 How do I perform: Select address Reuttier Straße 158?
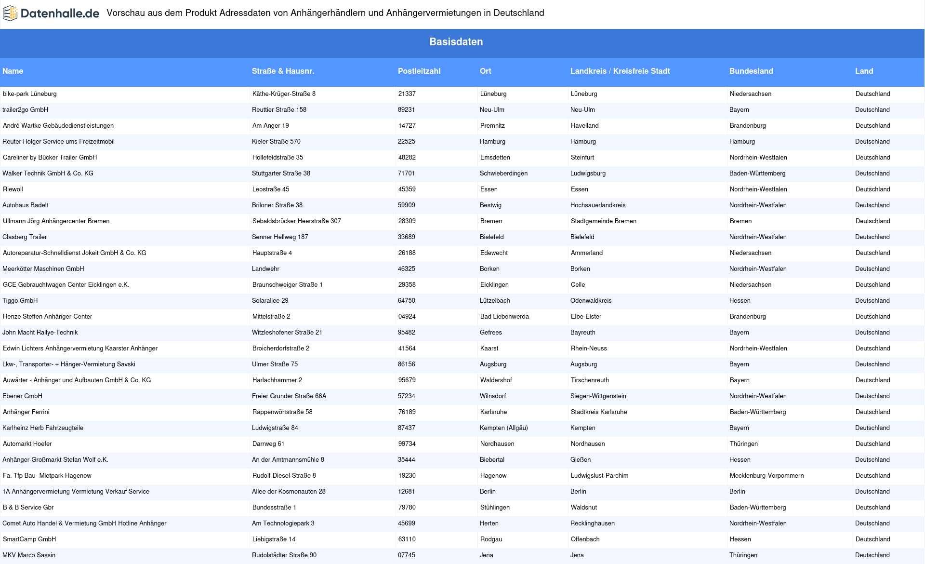point(279,110)
